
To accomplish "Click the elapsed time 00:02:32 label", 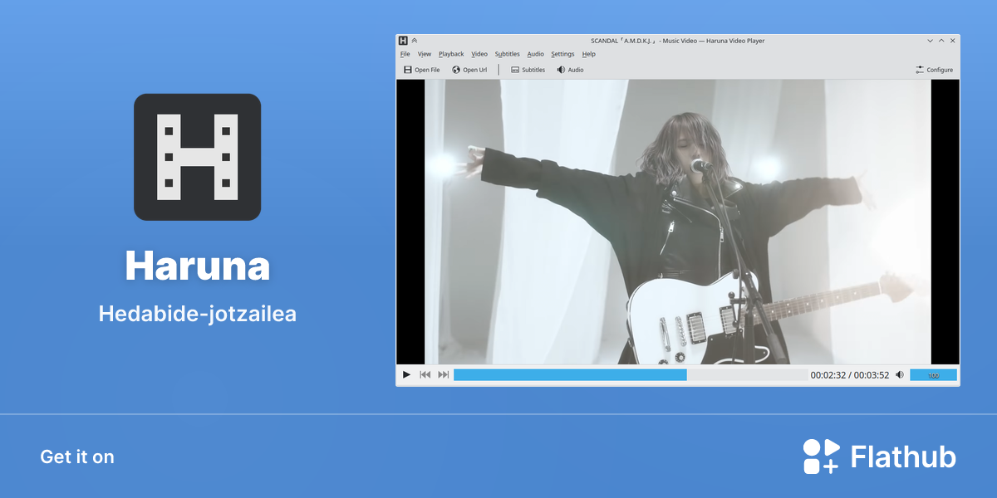I will tap(828, 375).
